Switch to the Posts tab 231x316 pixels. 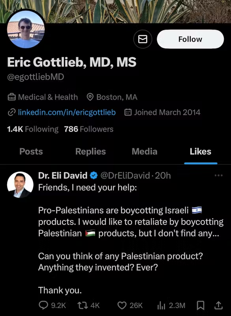pyautogui.click(x=31, y=151)
